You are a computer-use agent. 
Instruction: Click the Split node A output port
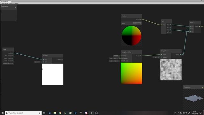pos(171,33)
